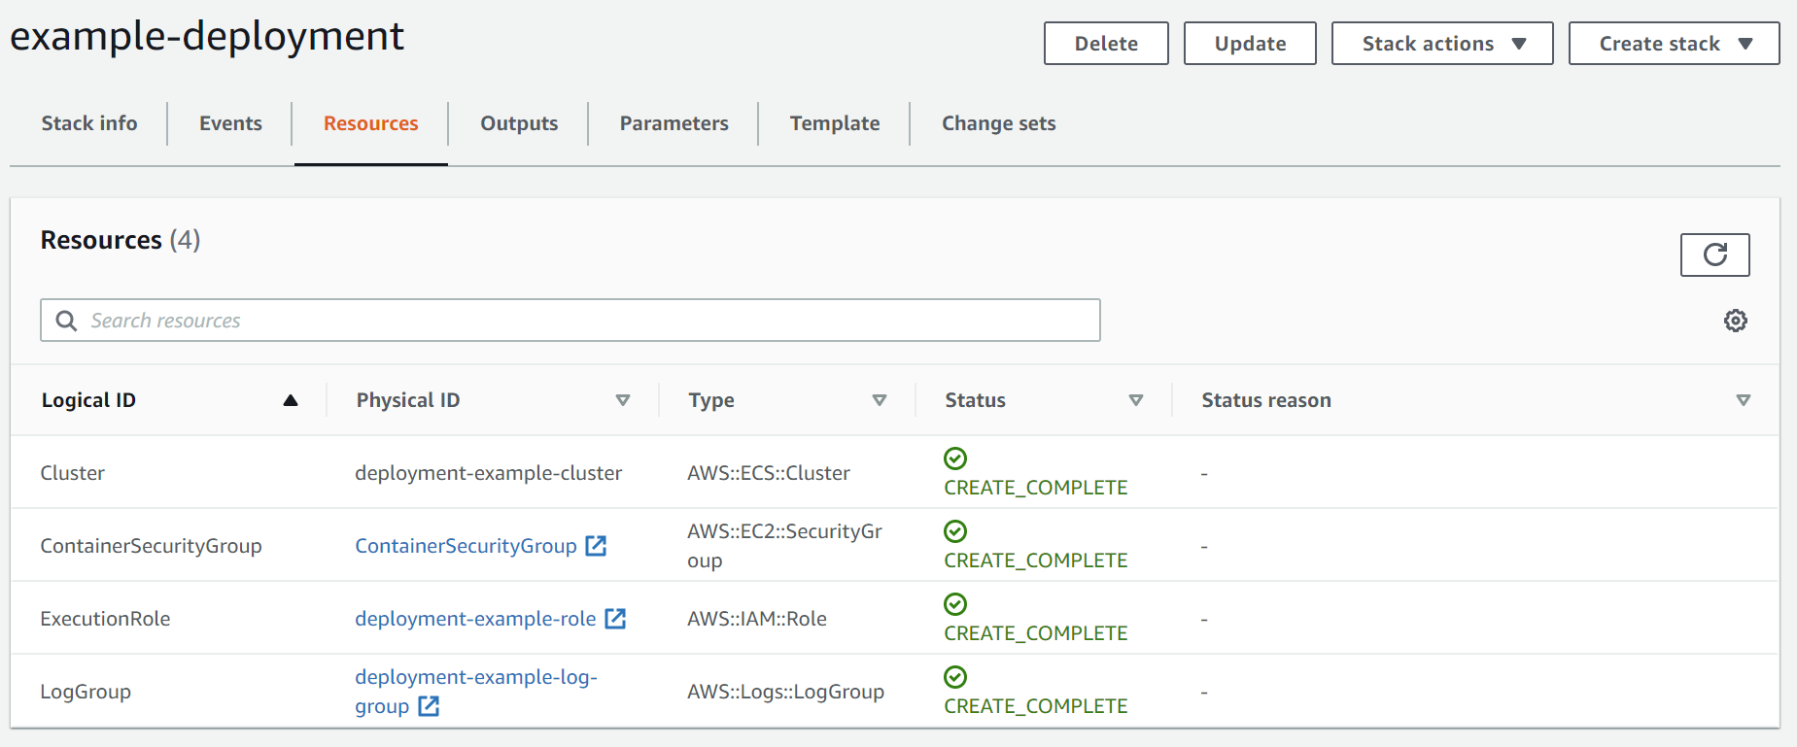1797x747 pixels.
Task: Click the search magnifier icon
Action: (66, 321)
